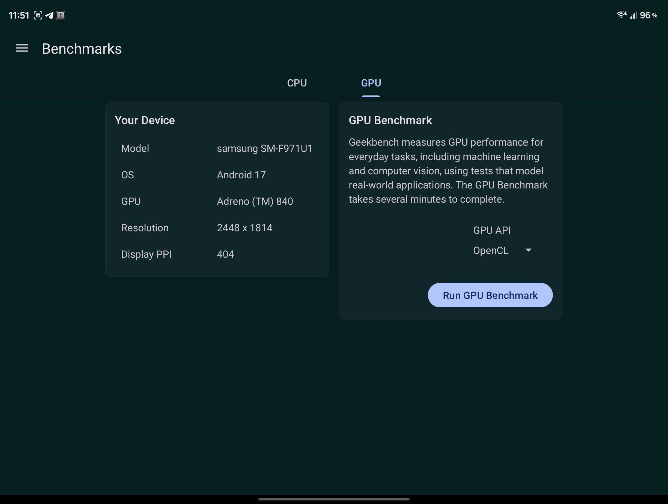Open the GPU API OpenCL dropdown
The image size is (668, 504).
[x=502, y=250]
